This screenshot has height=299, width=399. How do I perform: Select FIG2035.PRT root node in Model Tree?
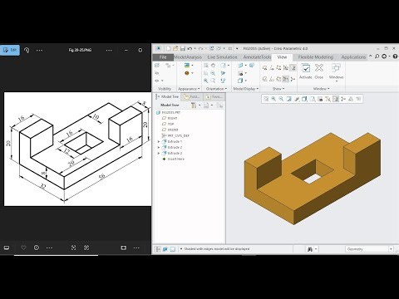click(x=169, y=112)
